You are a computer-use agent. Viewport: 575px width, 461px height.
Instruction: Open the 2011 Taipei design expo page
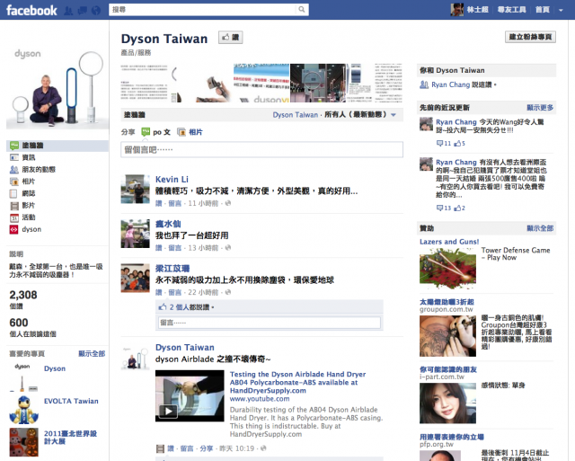[x=70, y=437]
